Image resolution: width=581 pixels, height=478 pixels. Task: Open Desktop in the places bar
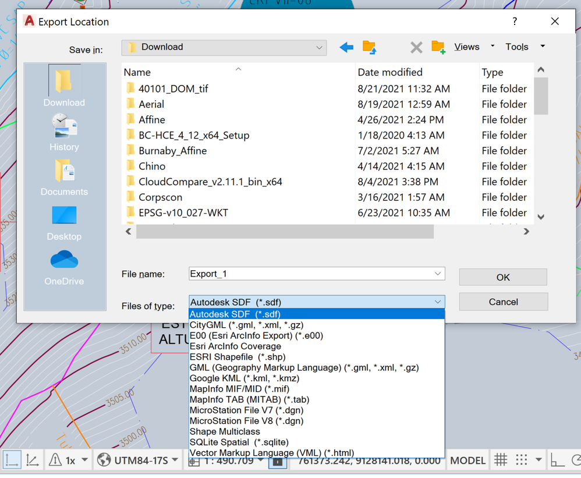[64, 223]
